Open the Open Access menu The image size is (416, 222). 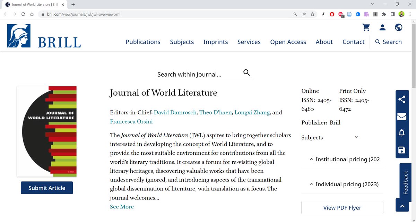tap(288, 42)
